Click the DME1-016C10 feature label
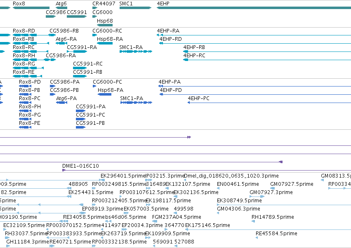This screenshot has width=351, height=248. [80, 166]
